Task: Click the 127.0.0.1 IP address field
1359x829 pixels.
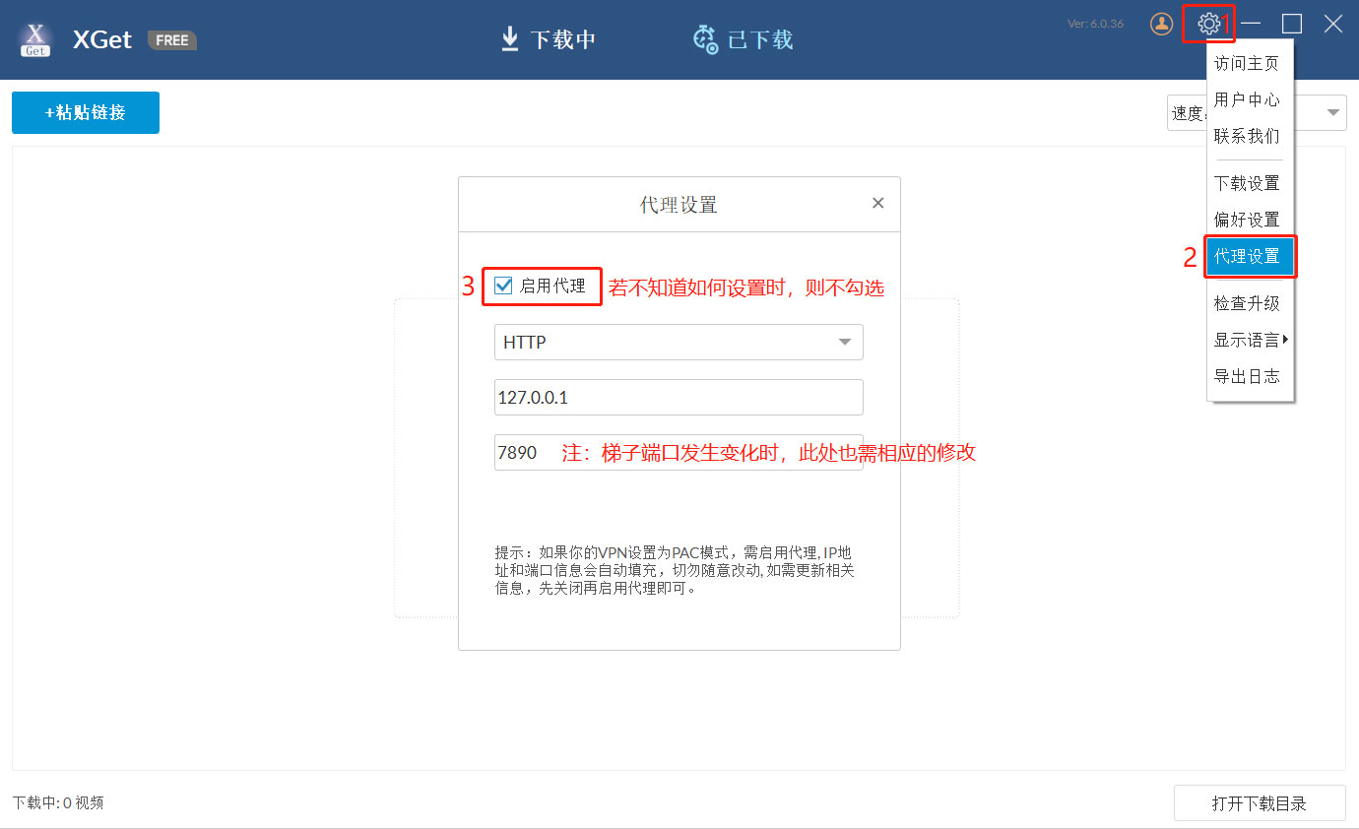Action: point(679,398)
